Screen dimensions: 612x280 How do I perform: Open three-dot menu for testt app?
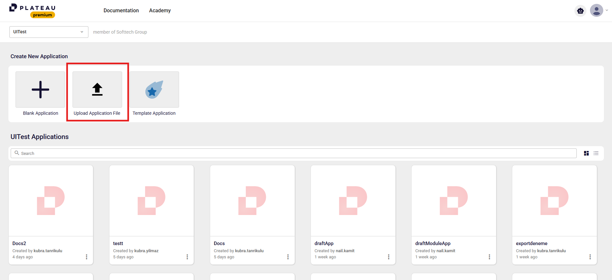(187, 257)
